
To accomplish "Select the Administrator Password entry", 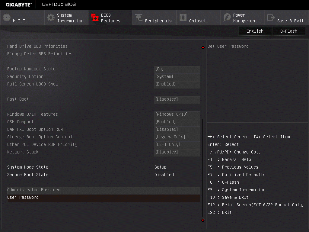I will (104, 190).
